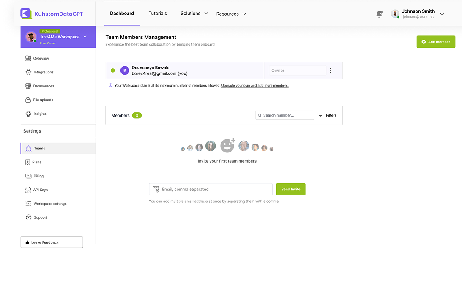Click the File uploads folder icon
This screenshot has height=285, width=462.
coord(28,100)
